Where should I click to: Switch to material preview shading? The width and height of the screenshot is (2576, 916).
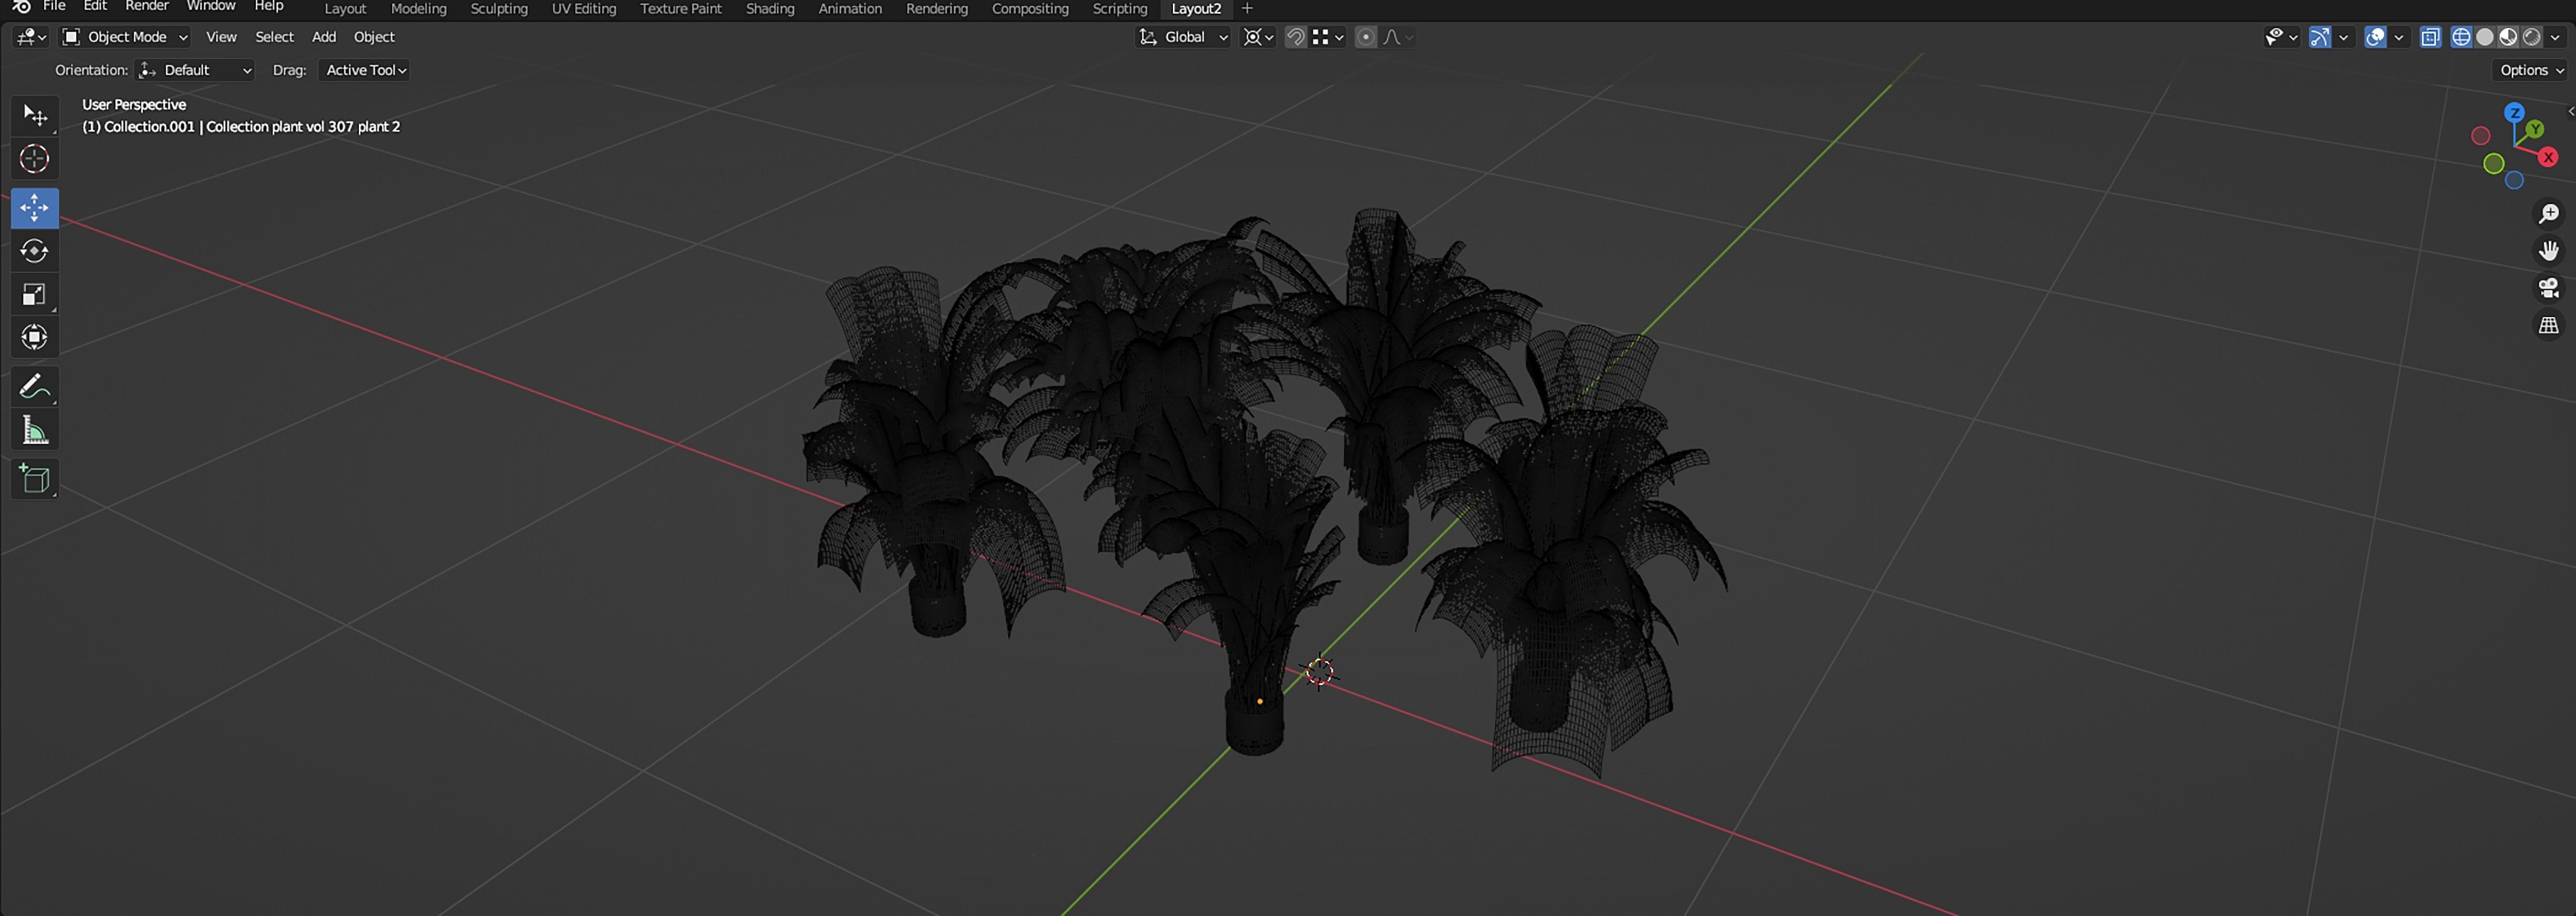tap(2508, 37)
